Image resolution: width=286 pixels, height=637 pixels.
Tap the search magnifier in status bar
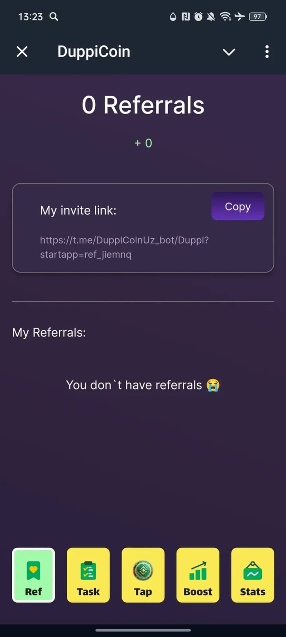click(x=54, y=16)
